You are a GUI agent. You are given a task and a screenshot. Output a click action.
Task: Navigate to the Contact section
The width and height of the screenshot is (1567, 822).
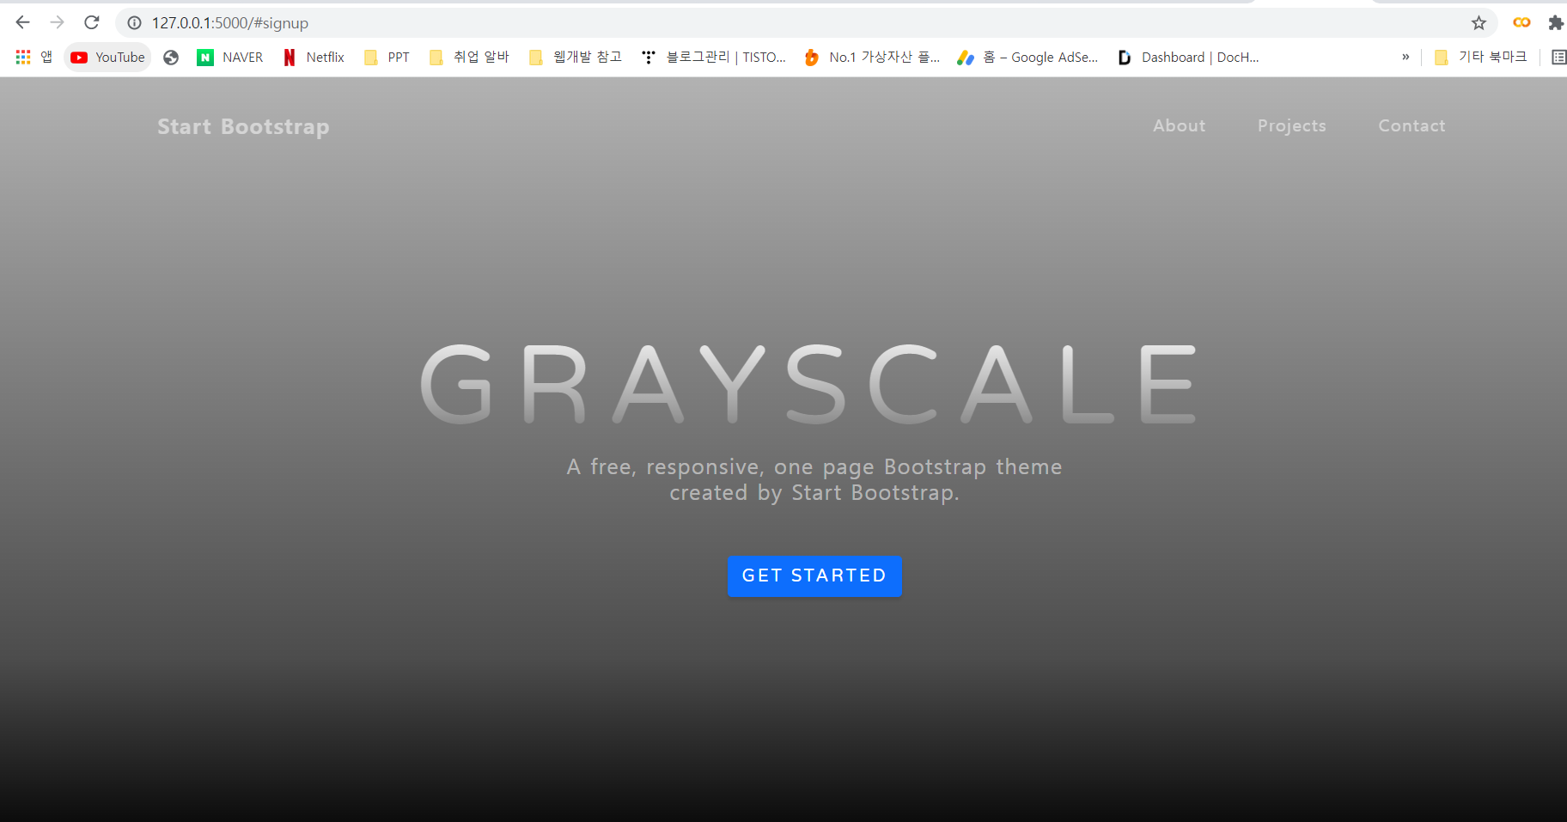click(1412, 125)
